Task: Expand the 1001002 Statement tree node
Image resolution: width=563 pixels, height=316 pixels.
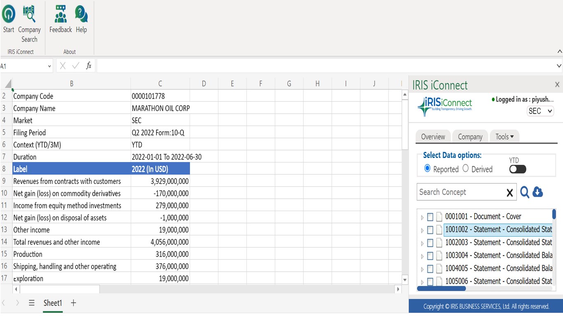Action: pos(422,230)
